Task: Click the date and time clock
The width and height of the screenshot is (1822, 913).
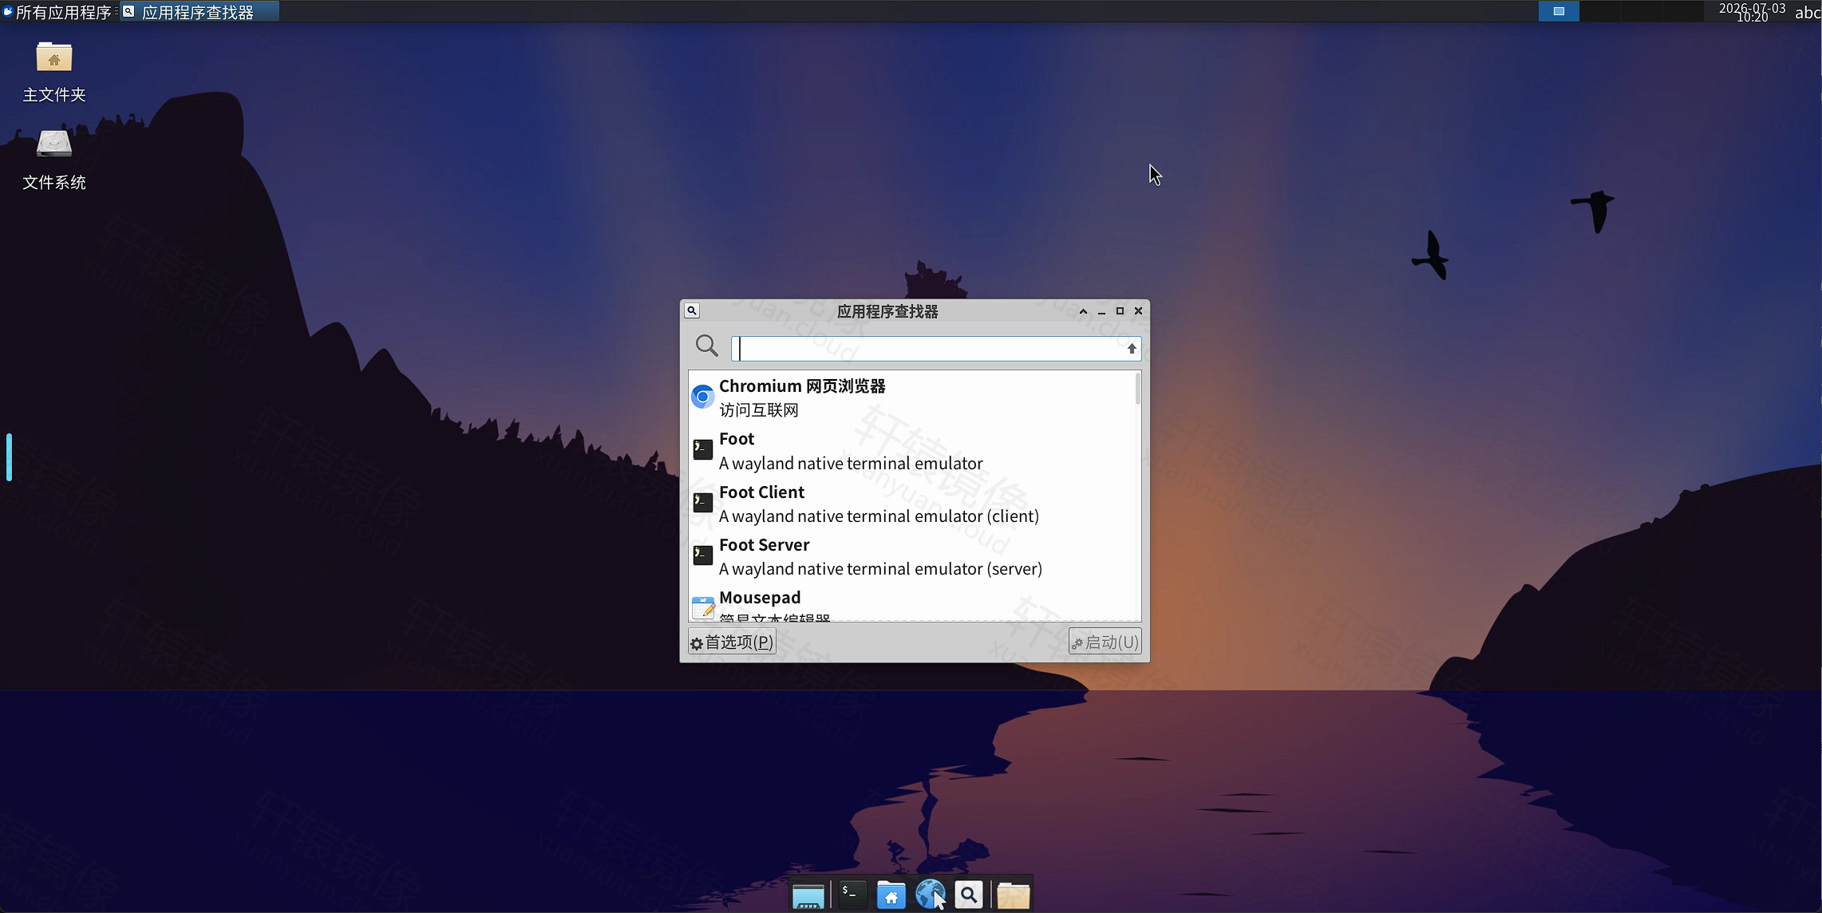Action: click(x=1752, y=11)
